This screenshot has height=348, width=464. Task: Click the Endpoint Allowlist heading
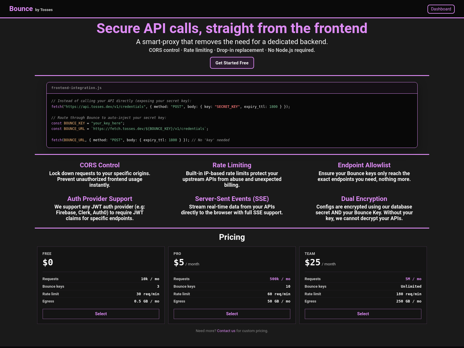(x=364, y=165)
